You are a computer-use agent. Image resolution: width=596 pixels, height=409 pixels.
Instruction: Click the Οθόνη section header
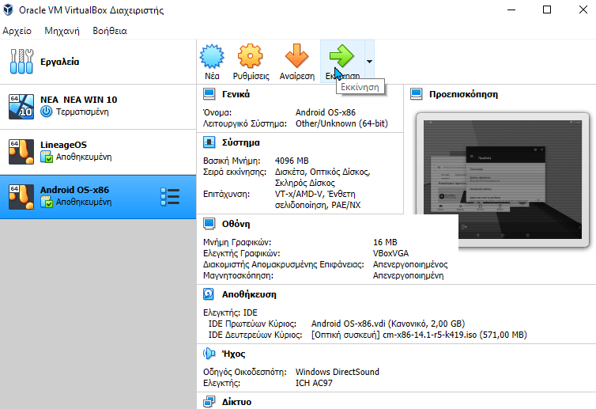point(236,224)
